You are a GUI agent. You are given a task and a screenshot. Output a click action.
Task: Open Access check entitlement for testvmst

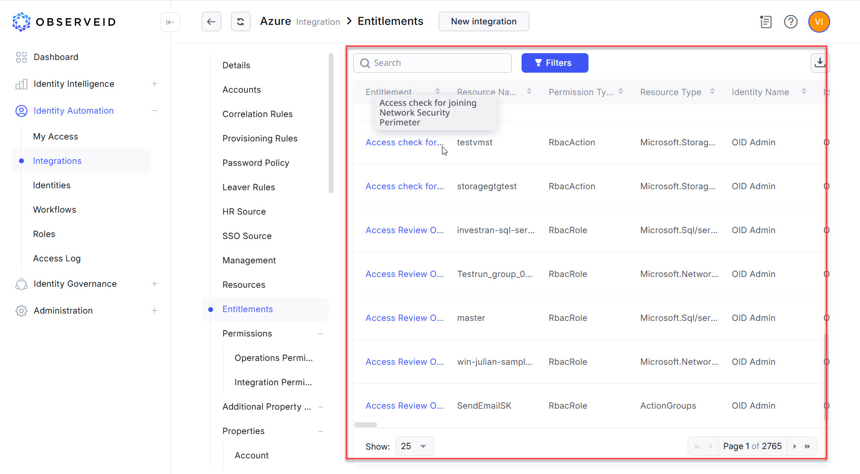[404, 142]
